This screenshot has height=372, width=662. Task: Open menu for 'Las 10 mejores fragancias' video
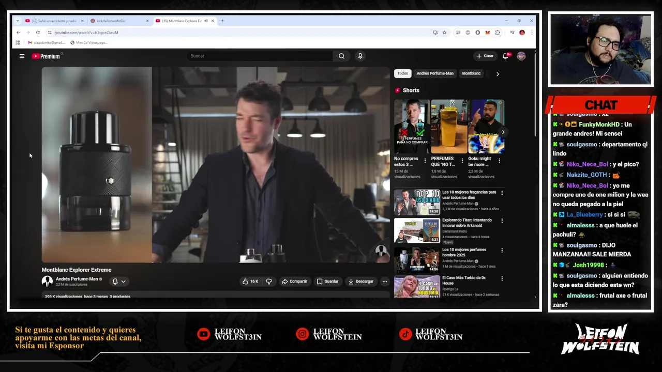[x=502, y=193]
